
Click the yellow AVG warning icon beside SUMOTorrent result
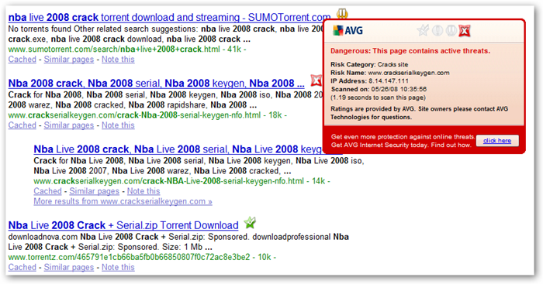tap(342, 14)
